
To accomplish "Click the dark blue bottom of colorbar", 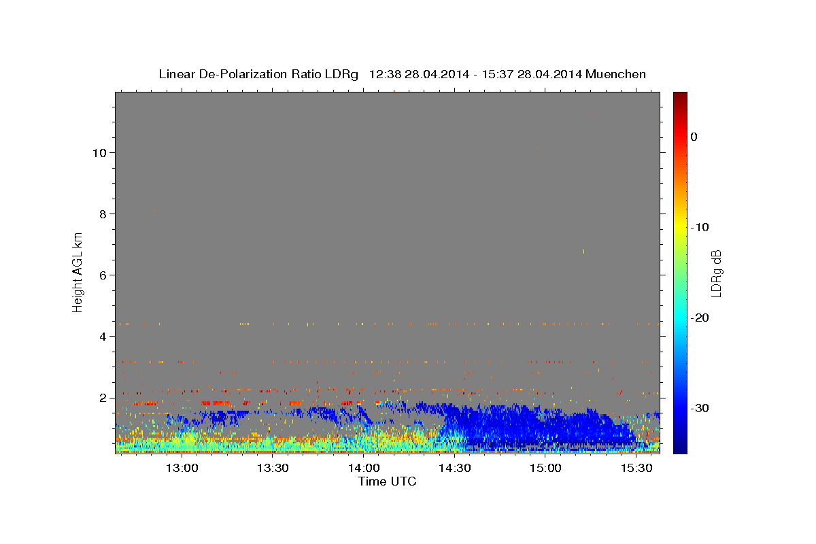I will pyautogui.click(x=680, y=449).
